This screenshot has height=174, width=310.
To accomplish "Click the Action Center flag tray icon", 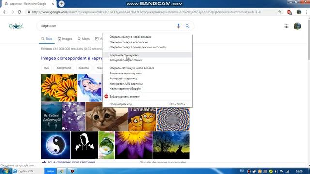I will (282, 171).
